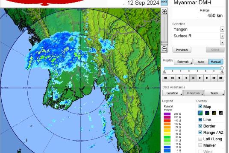Fast forward the radar replay
The height and width of the screenshot is (153, 229).
click(214, 78)
